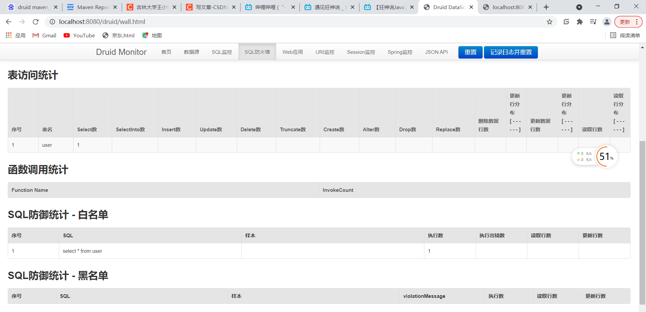The height and width of the screenshot is (312, 646).
Task: Open the JSON API menu item
Action: 437,52
